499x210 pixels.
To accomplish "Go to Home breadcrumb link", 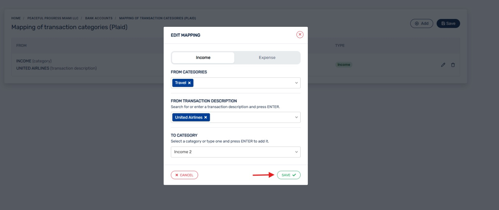I will pos(16,18).
